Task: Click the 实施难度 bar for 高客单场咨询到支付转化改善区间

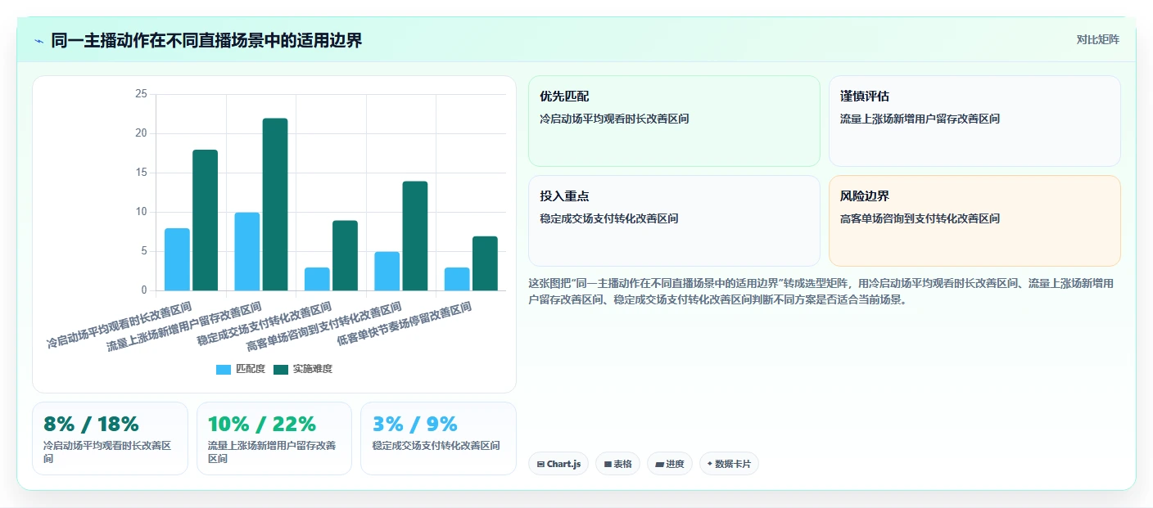Action: pos(415,236)
